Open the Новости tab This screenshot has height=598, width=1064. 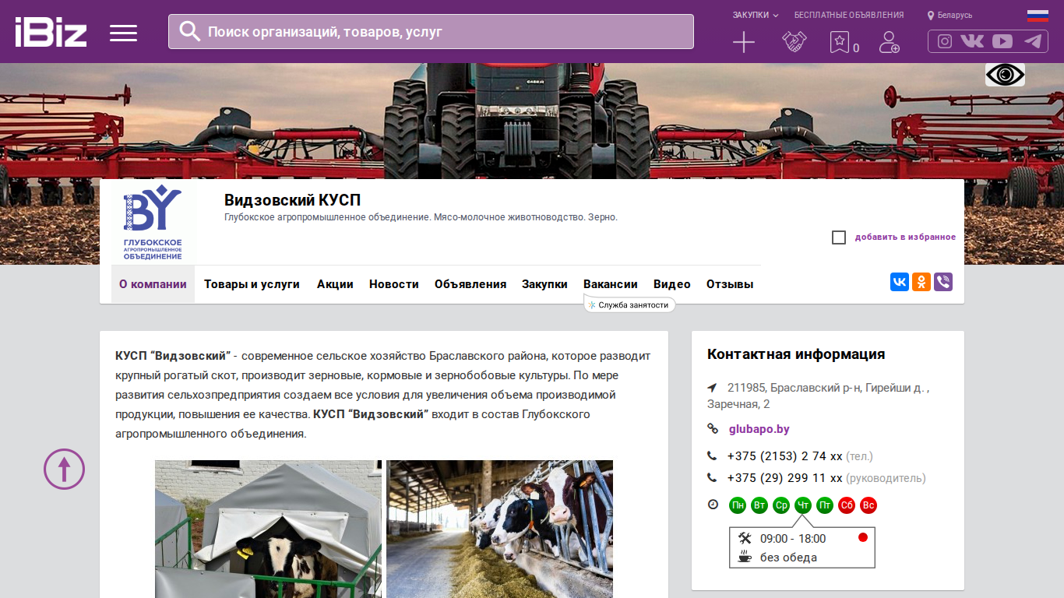click(x=394, y=284)
